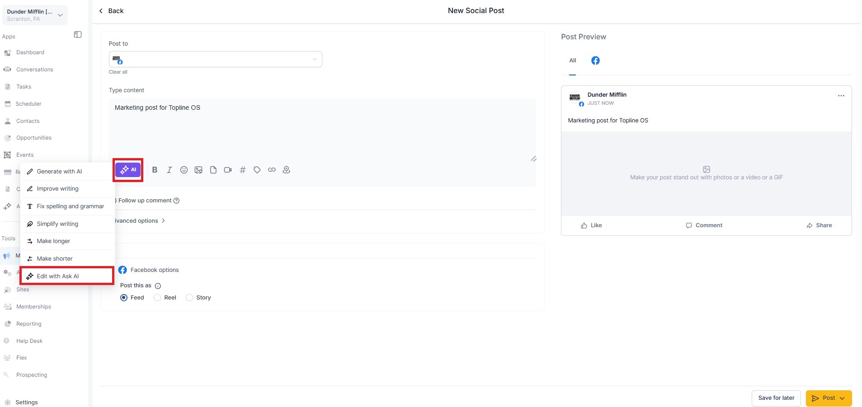This screenshot has width=862, height=407.
Task: Go to Opportunities in the sidebar
Action: (34, 138)
